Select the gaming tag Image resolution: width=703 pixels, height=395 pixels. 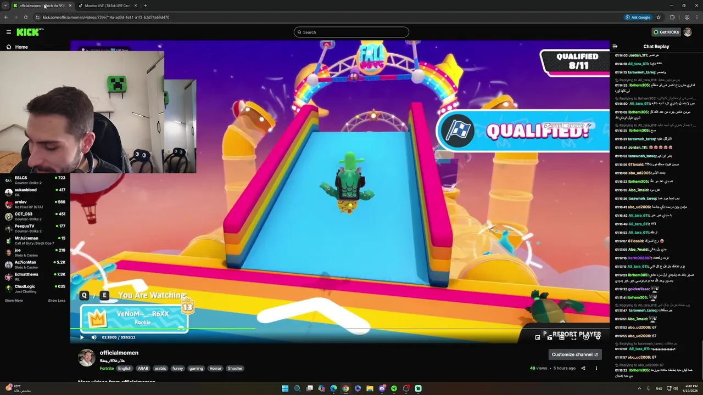pyautogui.click(x=196, y=369)
